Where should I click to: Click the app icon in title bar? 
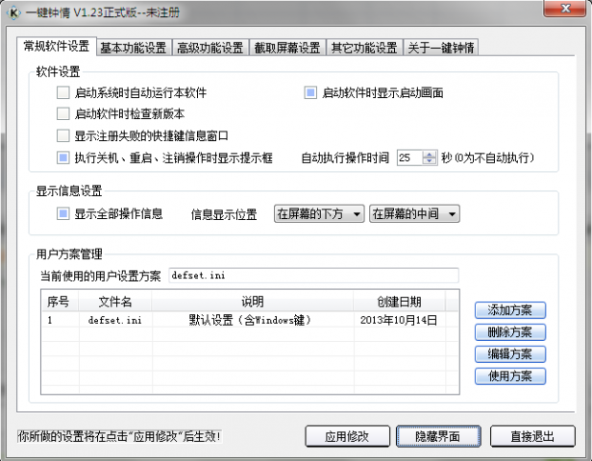[12, 13]
